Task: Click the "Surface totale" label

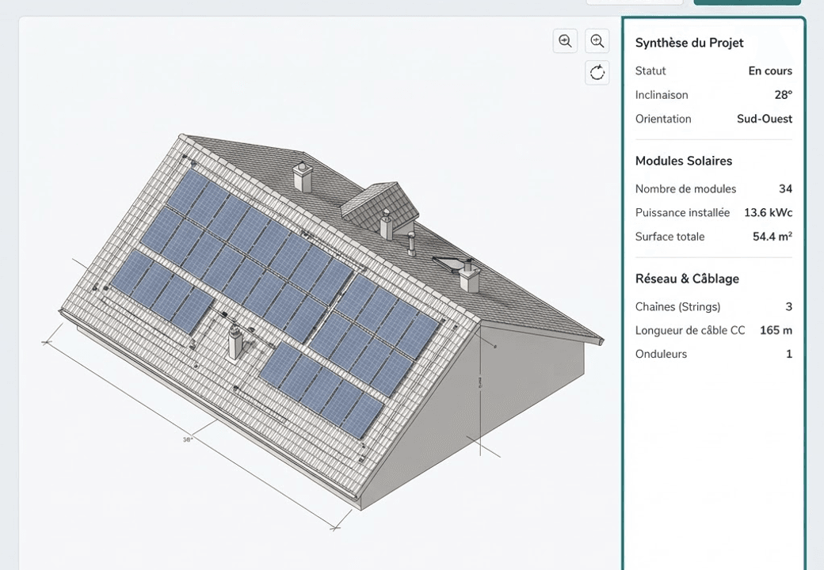Action: (x=669, y=237)
